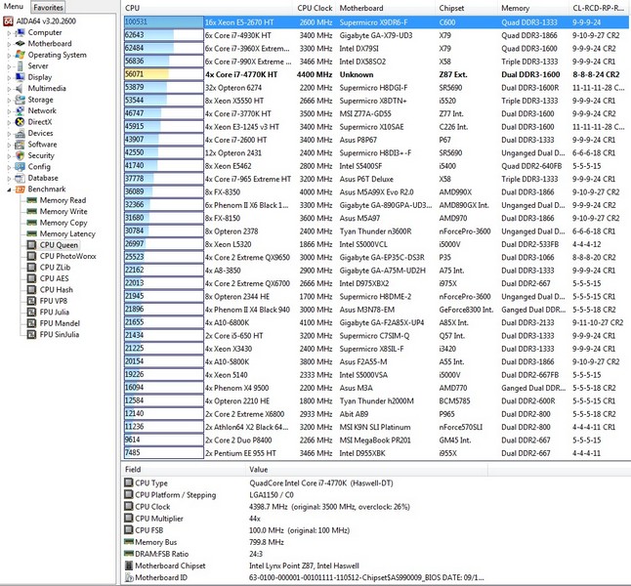Click the Memory Write benchmark icon
Image resolution: width=631 pixels, height=586 pixels.
[32, 211]
